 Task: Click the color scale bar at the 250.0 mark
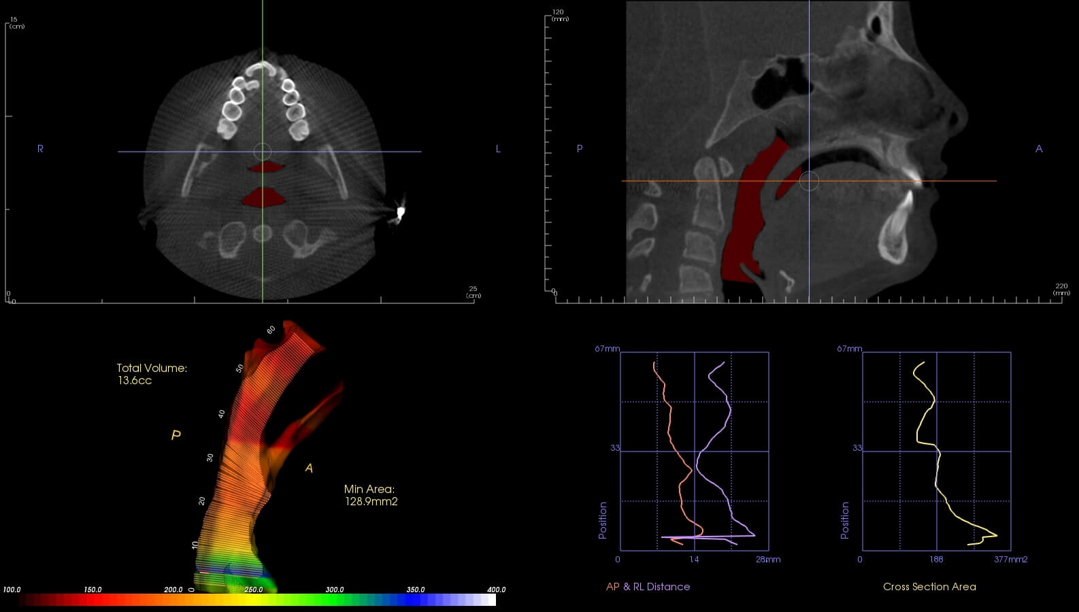point(254,600)
